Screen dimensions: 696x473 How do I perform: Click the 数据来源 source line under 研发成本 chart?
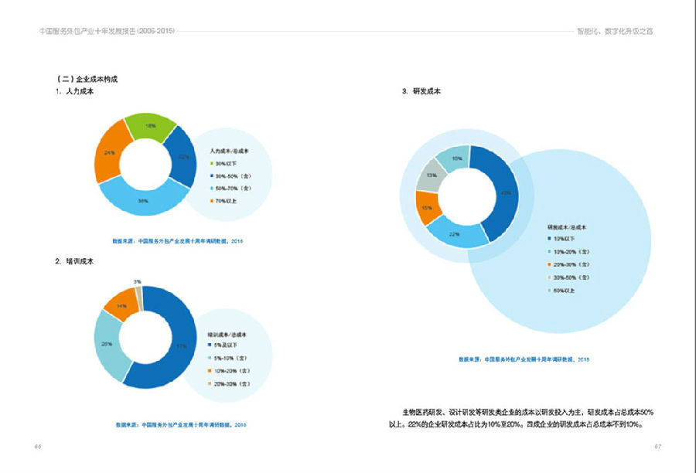524,359
